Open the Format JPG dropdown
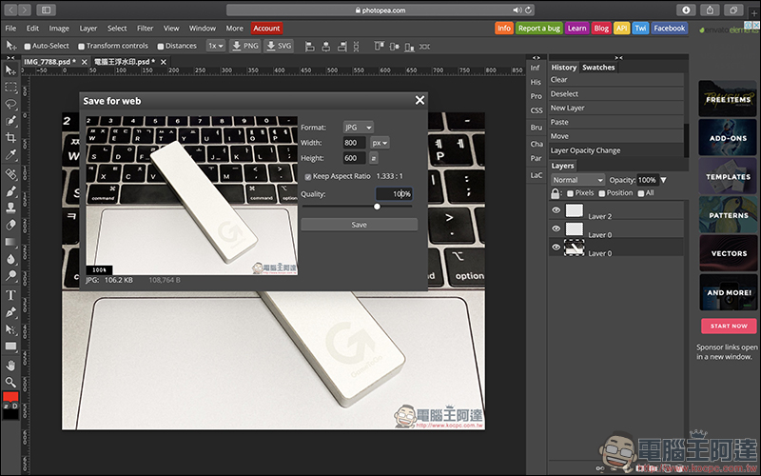The height and width of the screenshot is (476, 761). coord(359,128)
